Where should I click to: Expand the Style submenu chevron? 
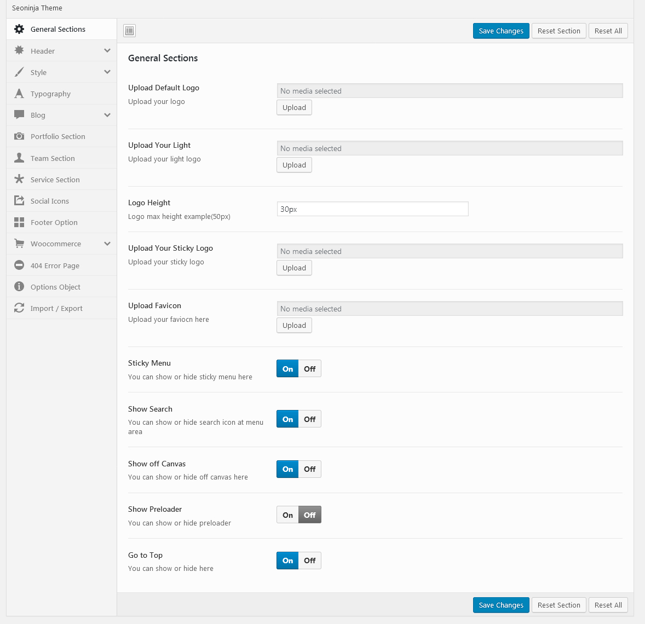click(107, 72)
